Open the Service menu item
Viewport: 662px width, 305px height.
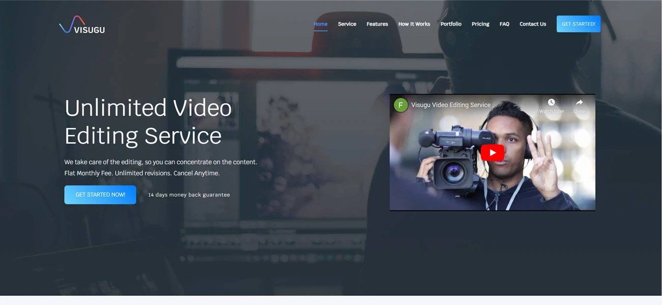coord(347,24)
